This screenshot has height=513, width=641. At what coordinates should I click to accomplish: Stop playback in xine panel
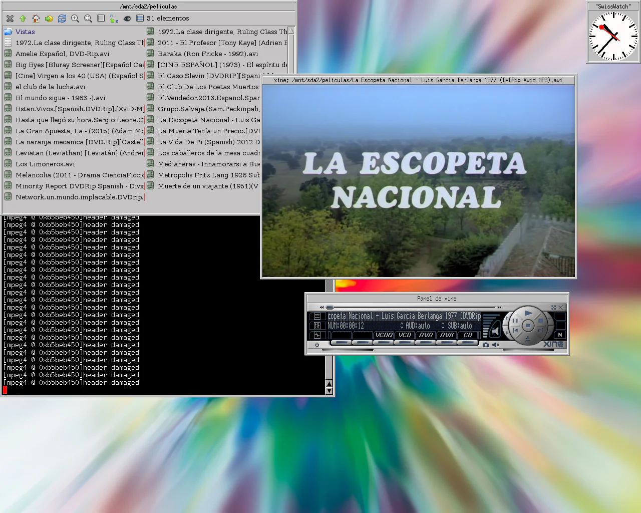(540, 321)
